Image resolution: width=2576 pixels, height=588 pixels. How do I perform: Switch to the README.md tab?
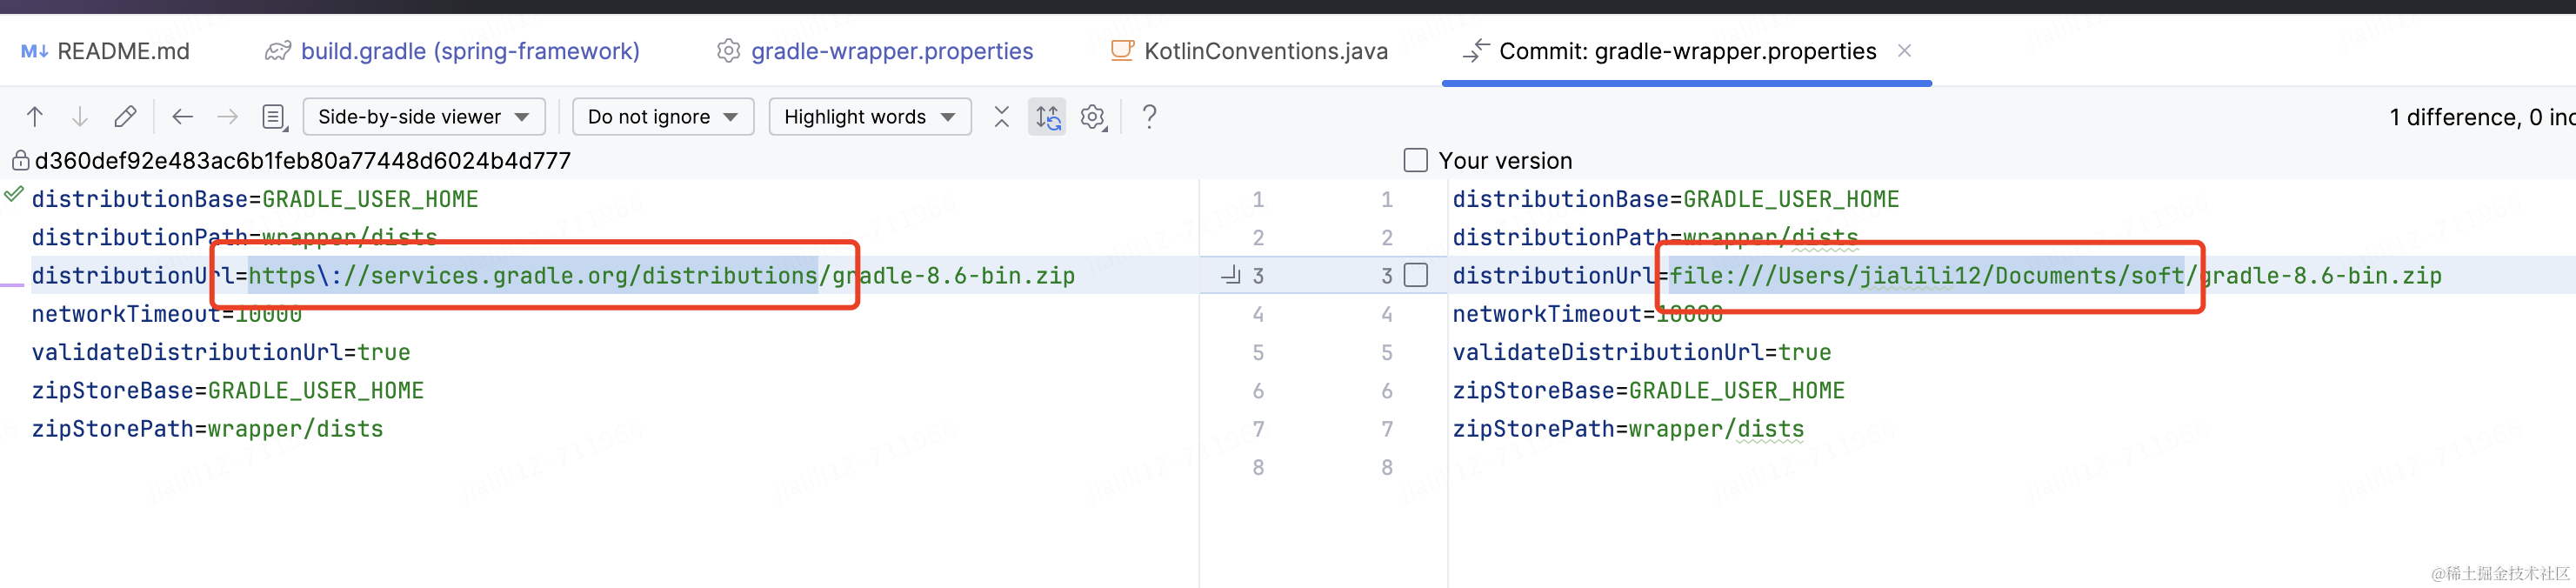click(105, 51)
